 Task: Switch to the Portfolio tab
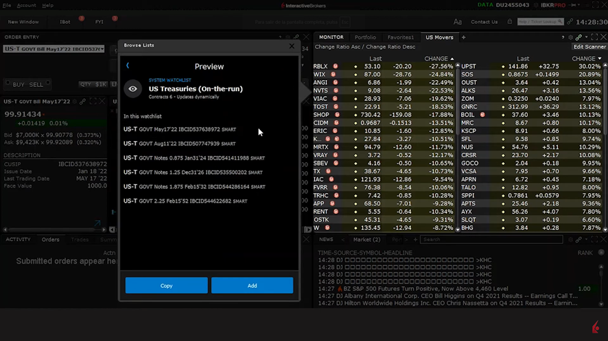click(x=365, y=37)
